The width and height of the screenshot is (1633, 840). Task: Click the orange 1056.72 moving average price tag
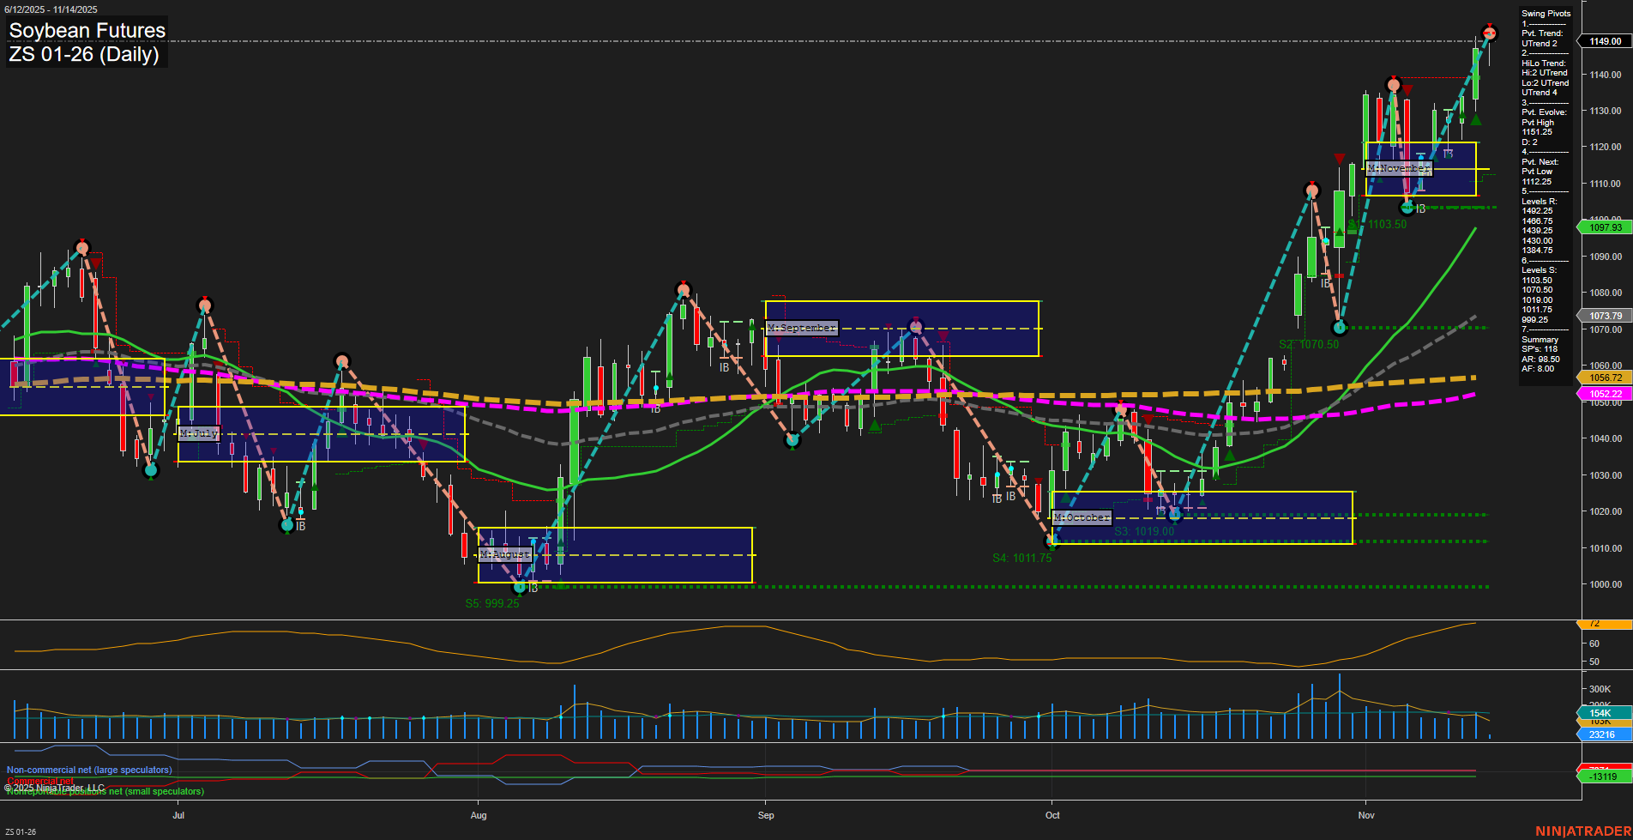[1603, 378]
